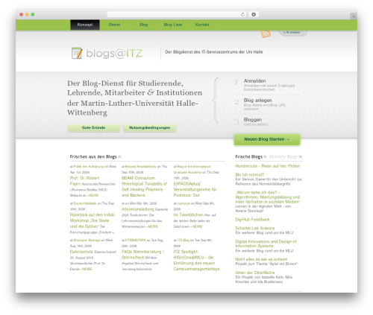Click the round icon beside the address bar
Screen dimensions: 373x315
254,14
